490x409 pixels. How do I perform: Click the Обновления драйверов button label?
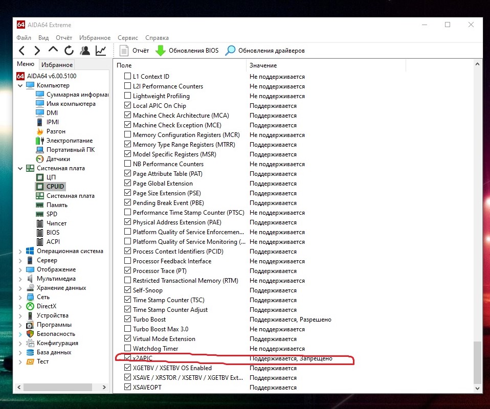pos(271,51)
